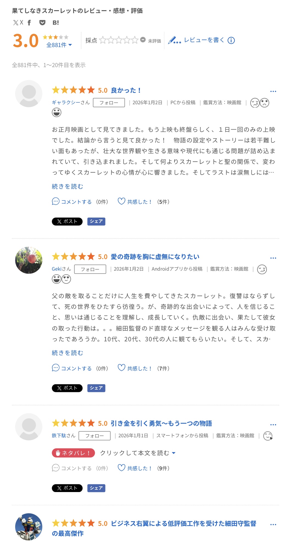288x541 pixels.
Task: Open レビューを書く to write a review
Action: [x=204, y=40]
